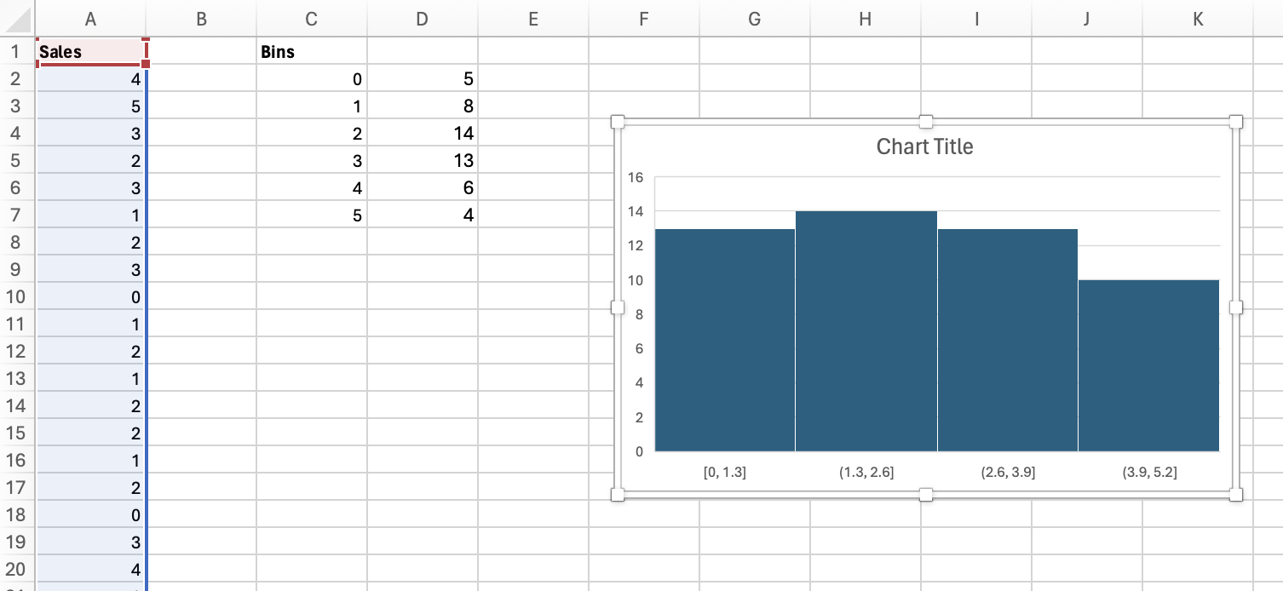Screen dimensions: 1283x591
Task: Select cell A2 containing 4
Action: tap(91, 79)
